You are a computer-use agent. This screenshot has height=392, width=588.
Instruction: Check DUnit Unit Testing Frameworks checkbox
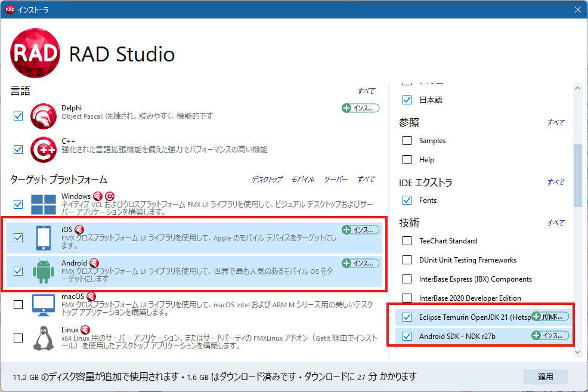click(x=407, y=260)
